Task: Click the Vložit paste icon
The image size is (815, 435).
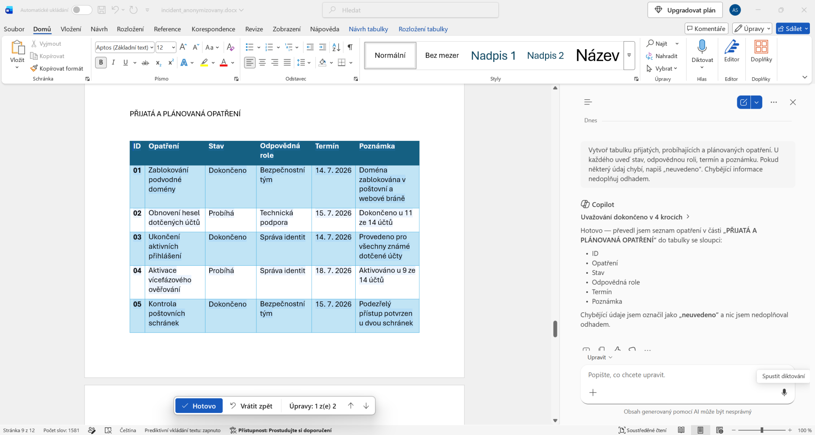Action: click(17, 47)
